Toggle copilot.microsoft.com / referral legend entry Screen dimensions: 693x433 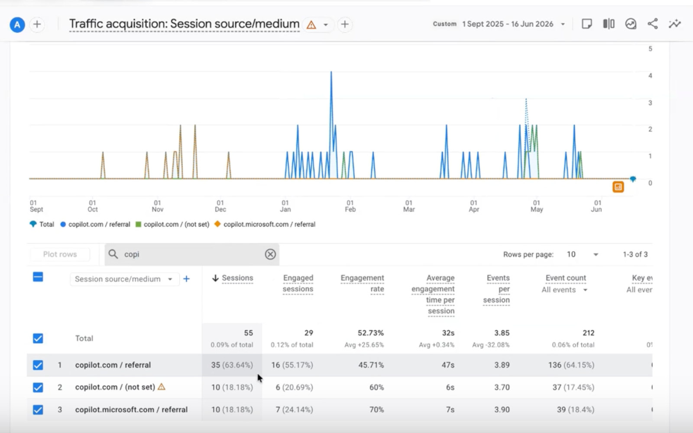[265, 224]
